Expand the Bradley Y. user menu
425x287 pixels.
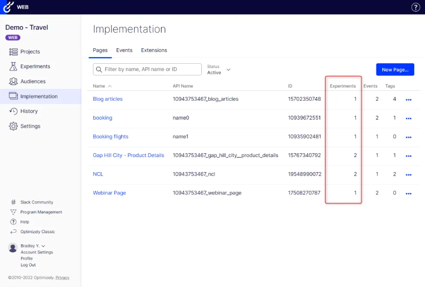33,246
